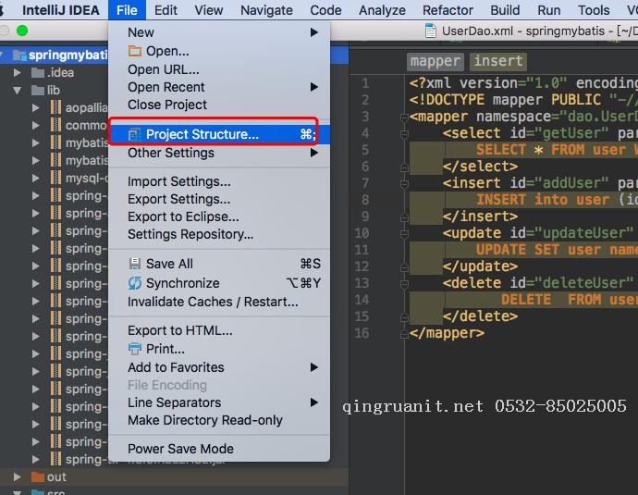Image resolution: width=638 pixels, height=495 pixels.
Task: Collapse the lib folder tree arrow
Action: pos(17,91)
